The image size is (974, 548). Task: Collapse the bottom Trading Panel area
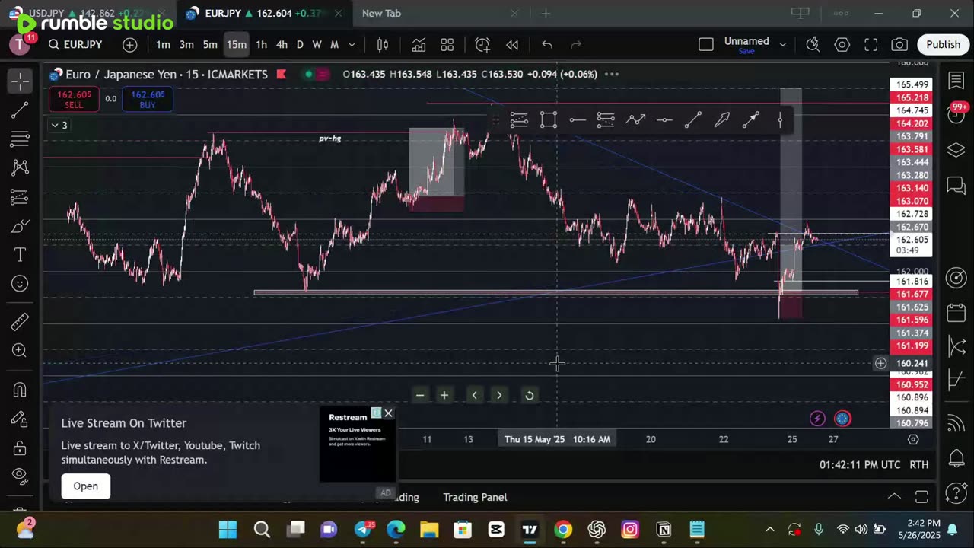click(x=894, y=497)
